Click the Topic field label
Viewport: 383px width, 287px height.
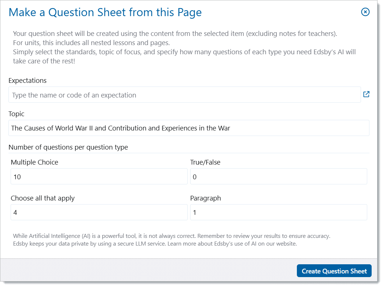tap(16, 114)
